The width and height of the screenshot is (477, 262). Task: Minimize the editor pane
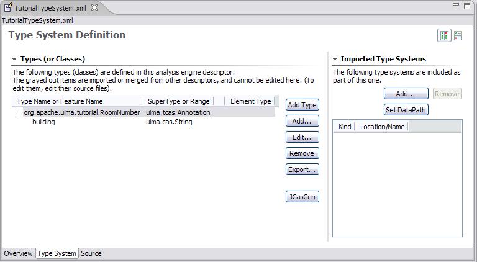(x=457, y=5)
